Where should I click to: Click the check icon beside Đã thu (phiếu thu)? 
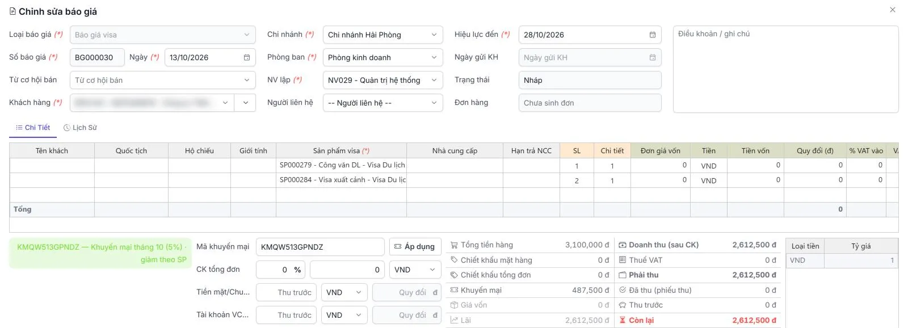[623, 290]
